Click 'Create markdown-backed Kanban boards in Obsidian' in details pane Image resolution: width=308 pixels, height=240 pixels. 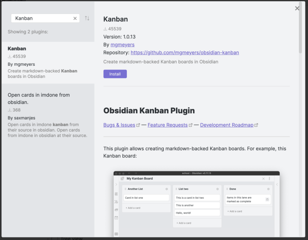point(161,62)
